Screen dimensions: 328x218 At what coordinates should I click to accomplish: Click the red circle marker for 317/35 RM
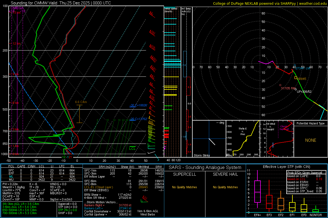[280, 85]
